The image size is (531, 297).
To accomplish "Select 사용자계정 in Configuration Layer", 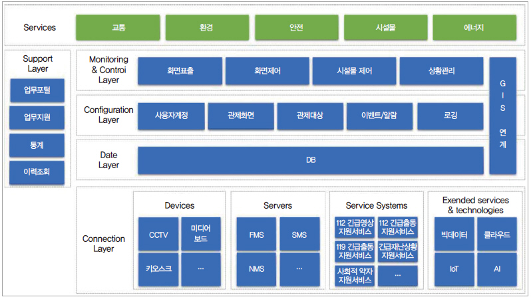I will [x=171, y=116].
